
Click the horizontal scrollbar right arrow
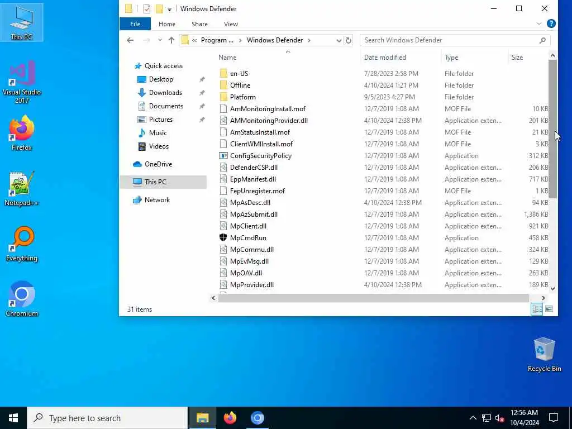pos(543,298)
